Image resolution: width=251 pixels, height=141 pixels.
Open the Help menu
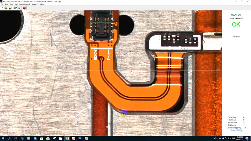tap(42, 4)
